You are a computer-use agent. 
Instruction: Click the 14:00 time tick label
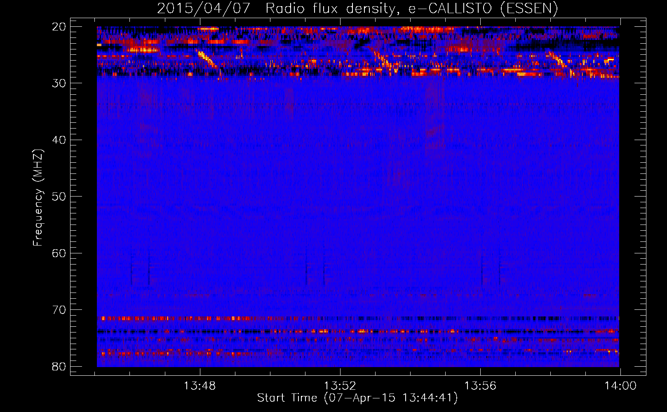pos(620,386)
